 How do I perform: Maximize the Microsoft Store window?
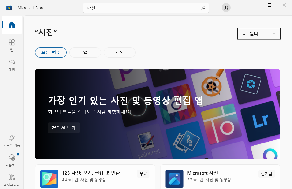click(270, 5)
